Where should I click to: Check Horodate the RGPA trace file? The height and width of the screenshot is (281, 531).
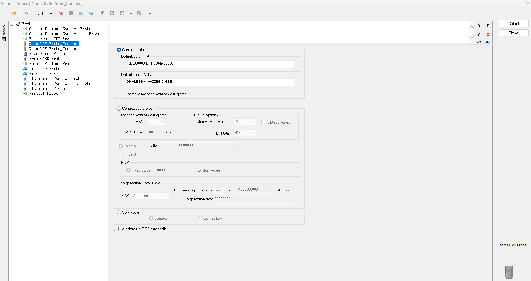116,229
